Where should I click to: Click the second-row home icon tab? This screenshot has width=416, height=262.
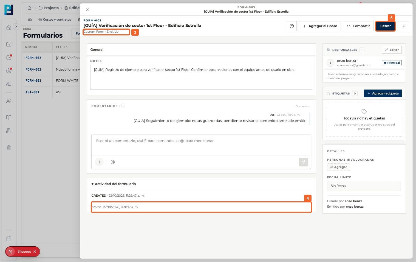click(30, 19)
